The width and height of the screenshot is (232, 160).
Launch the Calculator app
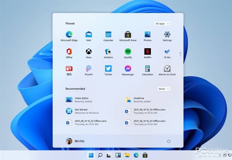pos(147,69)
